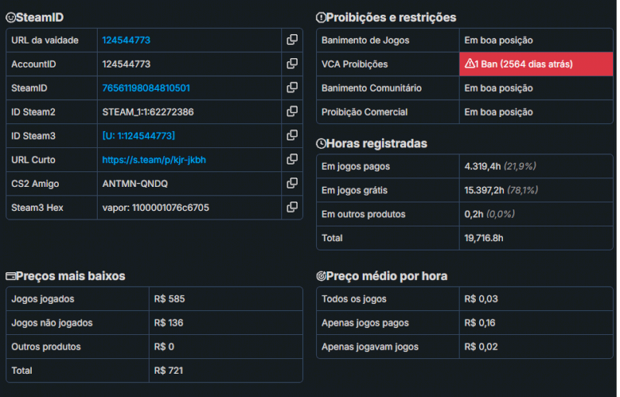
Task: Select unplayed games price R$ 136
Action: click(x=168, y=323)
